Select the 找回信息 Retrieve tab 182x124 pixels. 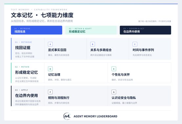pyautogui.click(x=36, y=30)
